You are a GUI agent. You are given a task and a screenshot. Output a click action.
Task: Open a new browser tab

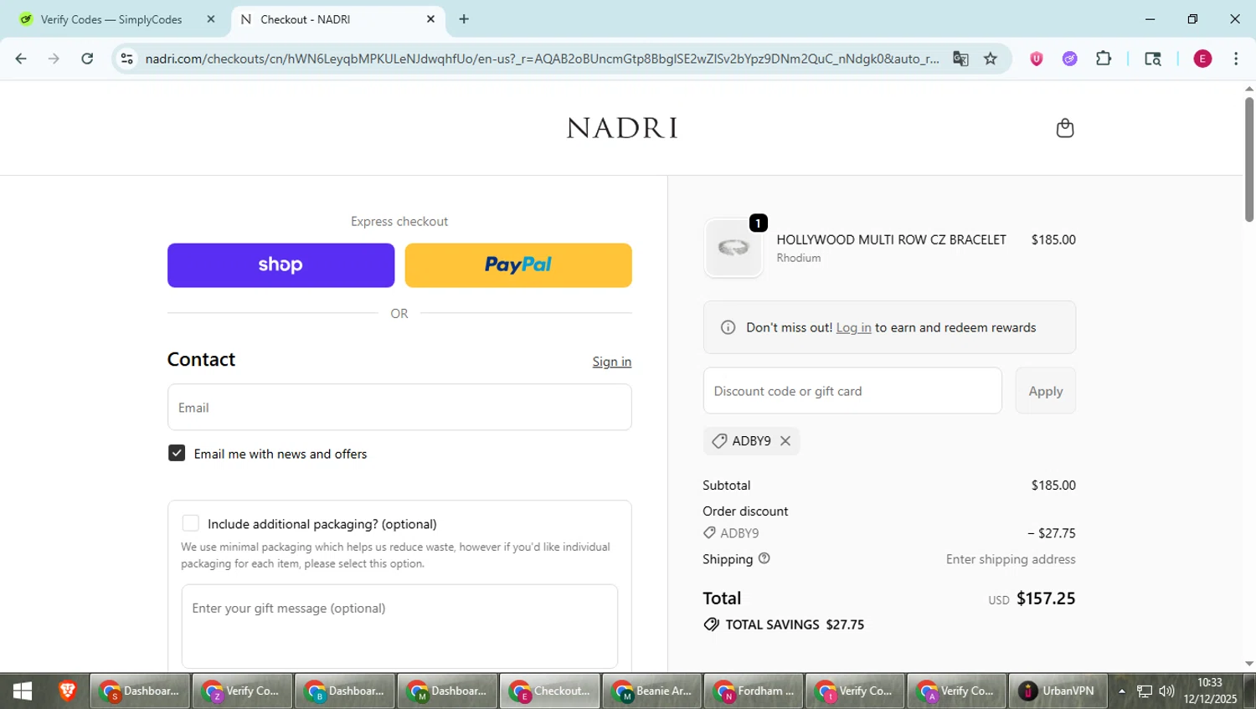(x=464, y=19)
